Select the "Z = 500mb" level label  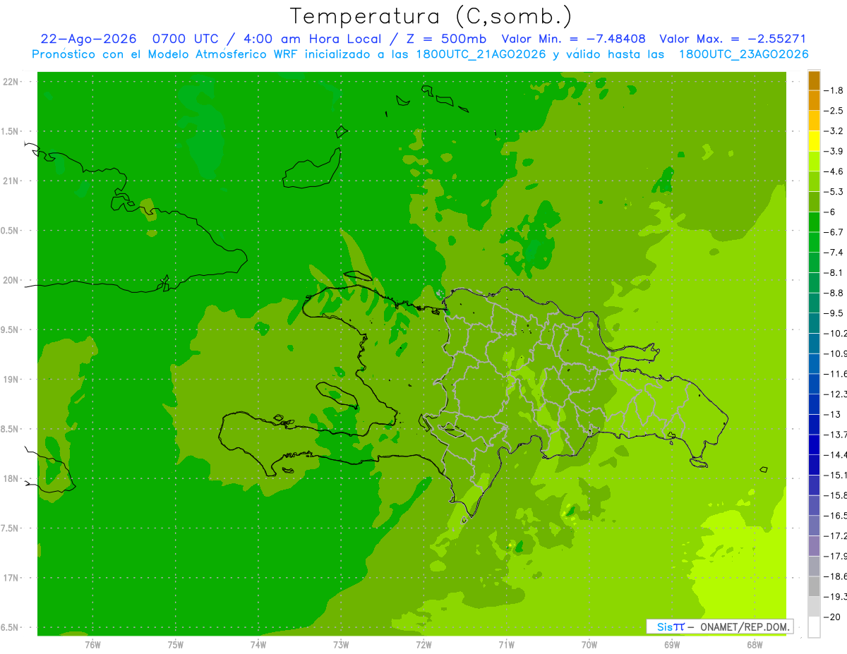tap(442, 39)
